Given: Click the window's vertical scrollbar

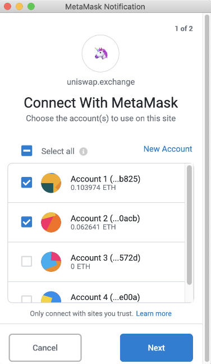Looking at the screenshot, I should pyautogui.click(x=207, y=188).
